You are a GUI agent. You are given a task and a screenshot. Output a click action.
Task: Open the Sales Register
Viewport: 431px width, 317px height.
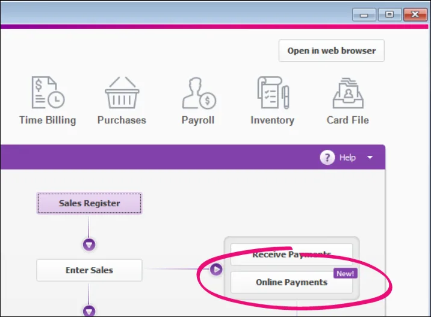click(x=89, y=203)
